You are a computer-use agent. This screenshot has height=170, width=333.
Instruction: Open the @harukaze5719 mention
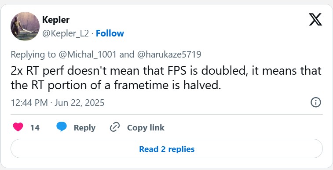pyautogui.click(x=169, y=54)
